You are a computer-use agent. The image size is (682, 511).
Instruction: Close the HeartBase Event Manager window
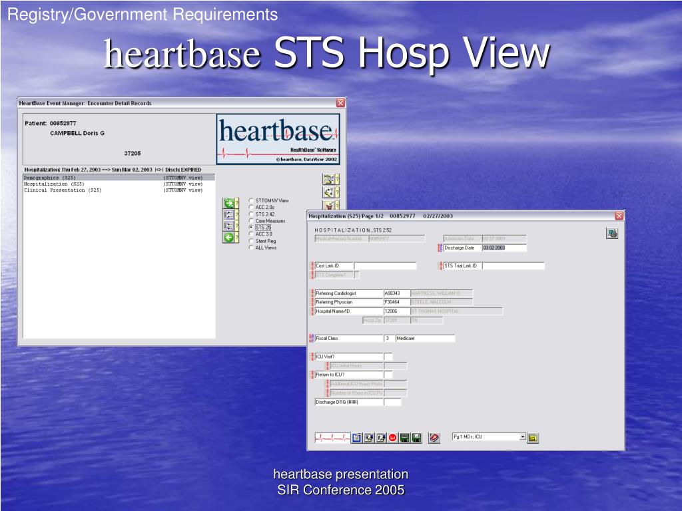340,103
